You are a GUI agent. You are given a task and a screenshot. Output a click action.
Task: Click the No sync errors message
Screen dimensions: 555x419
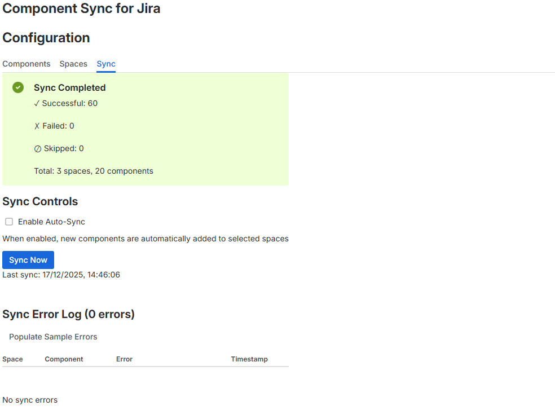coord(30,400)
